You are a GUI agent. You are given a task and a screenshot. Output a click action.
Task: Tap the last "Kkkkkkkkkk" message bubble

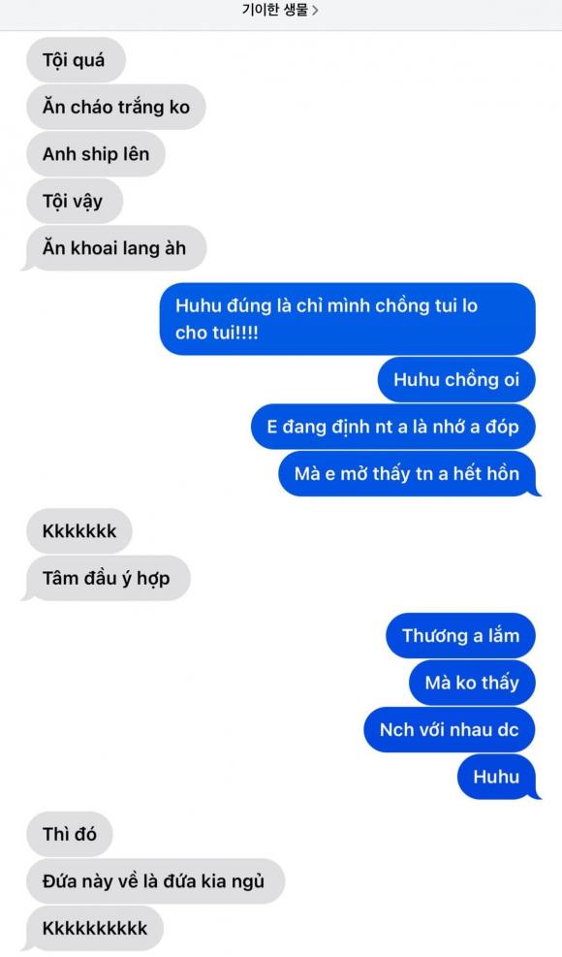click(x=93, y=928)
